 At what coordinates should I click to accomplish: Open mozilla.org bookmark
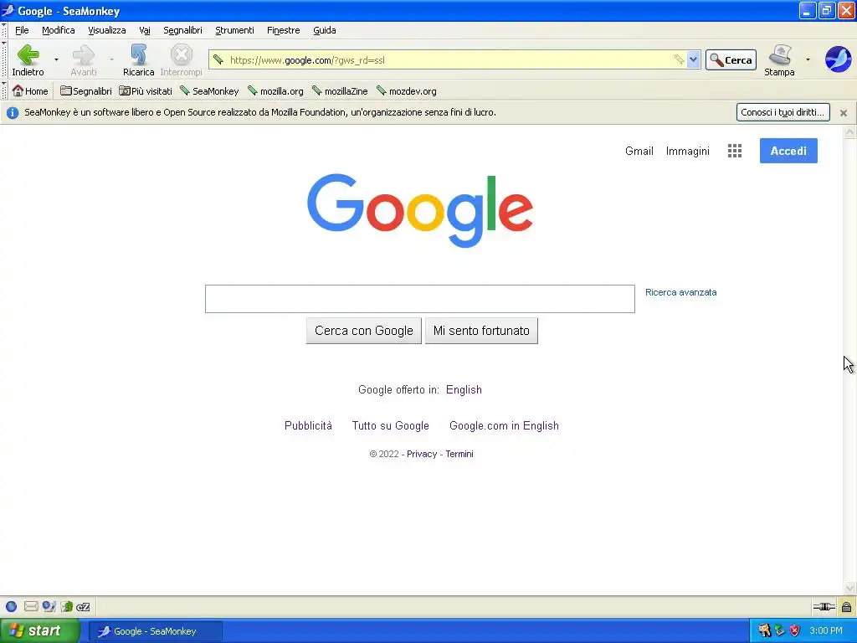[275, 90]
